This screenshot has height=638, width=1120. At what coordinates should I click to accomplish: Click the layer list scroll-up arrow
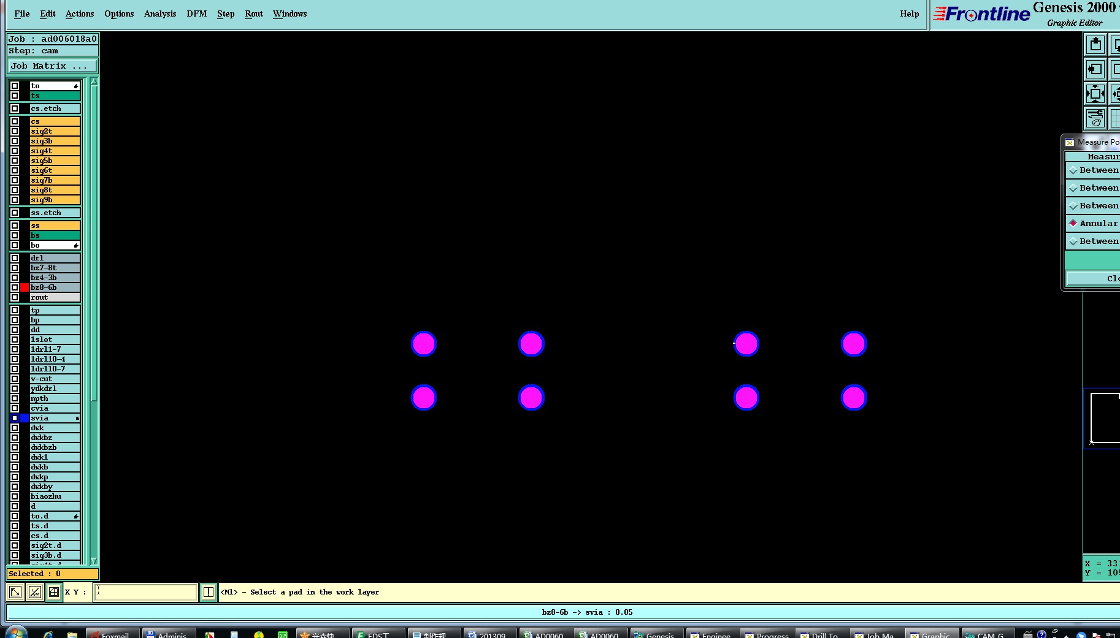pos(94,82)
